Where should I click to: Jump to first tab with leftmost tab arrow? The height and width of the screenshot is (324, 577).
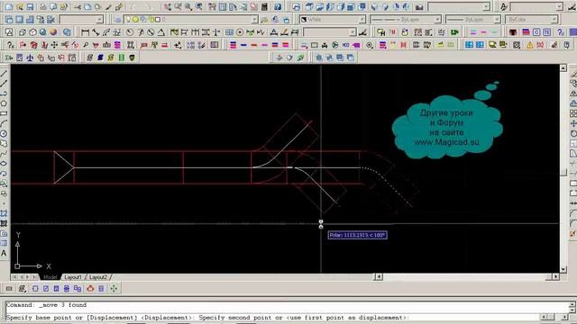pyautogui.click(x=14, y=277)
